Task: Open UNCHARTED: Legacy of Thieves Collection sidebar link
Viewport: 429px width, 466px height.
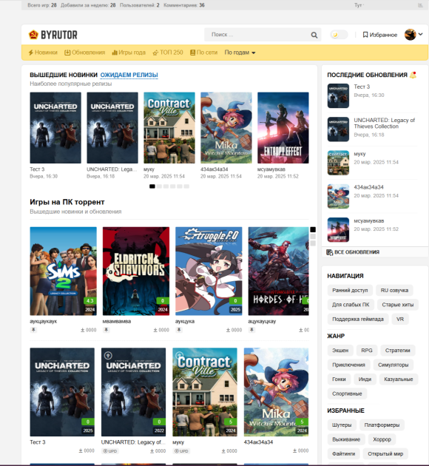Action: tap(384, 124)
